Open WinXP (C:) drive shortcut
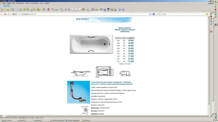Screen dimensions: 218x122 click(x=22, y=120)
